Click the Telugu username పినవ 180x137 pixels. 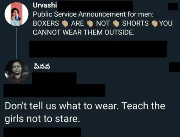pyautogui.click(x=42, y=67)
